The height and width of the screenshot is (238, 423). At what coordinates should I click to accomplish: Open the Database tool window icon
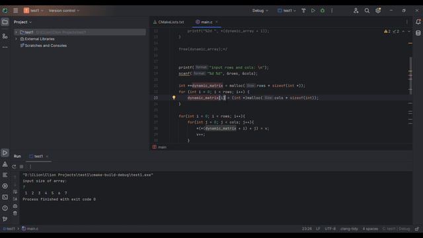[418, 33]
